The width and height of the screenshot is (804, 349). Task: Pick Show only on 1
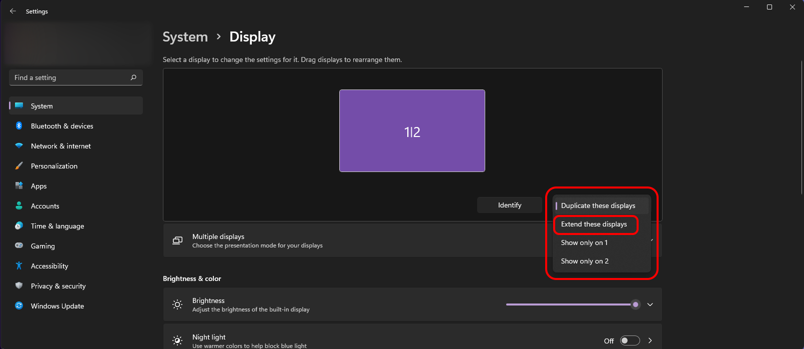click(584, 243)
